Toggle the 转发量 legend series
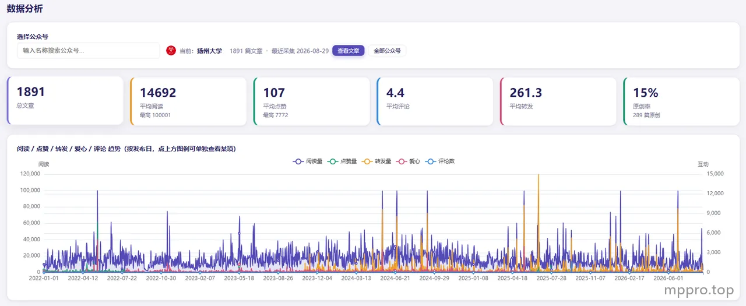Viewport: 746px width, 306px height. [x=376, y=161]
